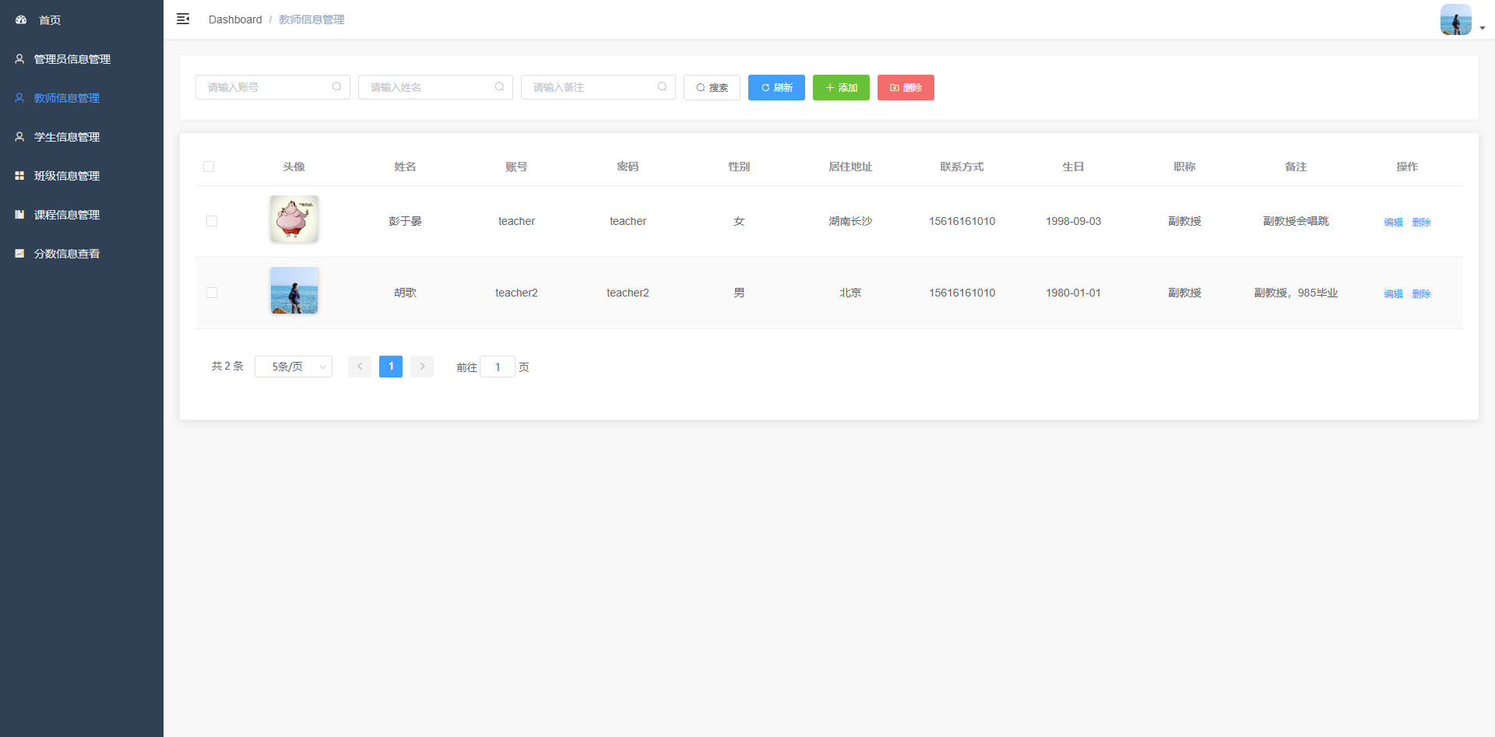Screen dimensions: 1495x737
Task: Open 学生信息管理 in the sidebar
Action: coord(67,137)
